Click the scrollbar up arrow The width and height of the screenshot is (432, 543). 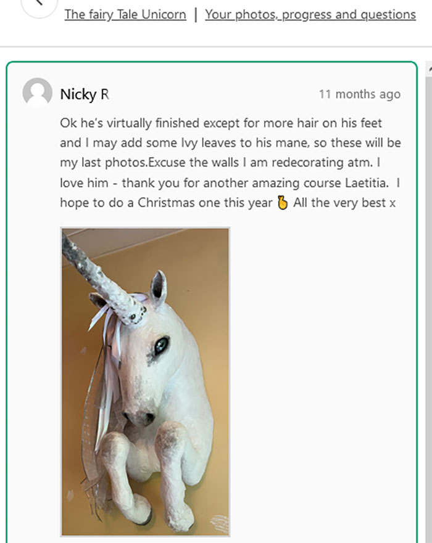pyautogui.click(x=430, y=69)
